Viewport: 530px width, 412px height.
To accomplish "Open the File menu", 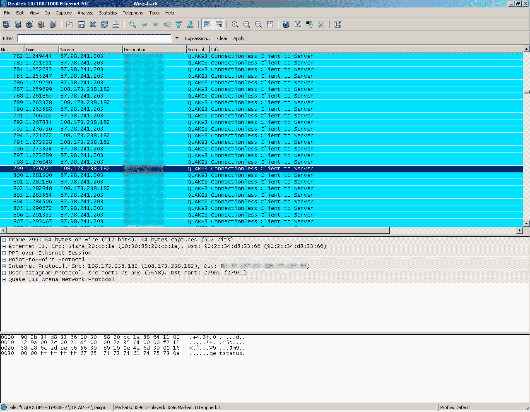I will click(x=7, y=13).
